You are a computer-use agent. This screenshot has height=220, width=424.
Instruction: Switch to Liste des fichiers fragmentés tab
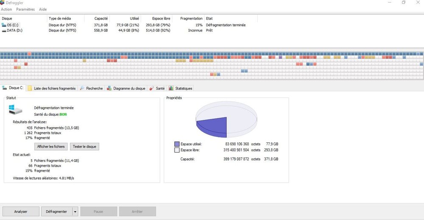click(52, 88)
